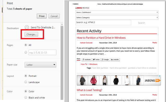Screen dimensions: 166x102
Task: Click the Jabong logo in the ad
Action: click(152, 80)
